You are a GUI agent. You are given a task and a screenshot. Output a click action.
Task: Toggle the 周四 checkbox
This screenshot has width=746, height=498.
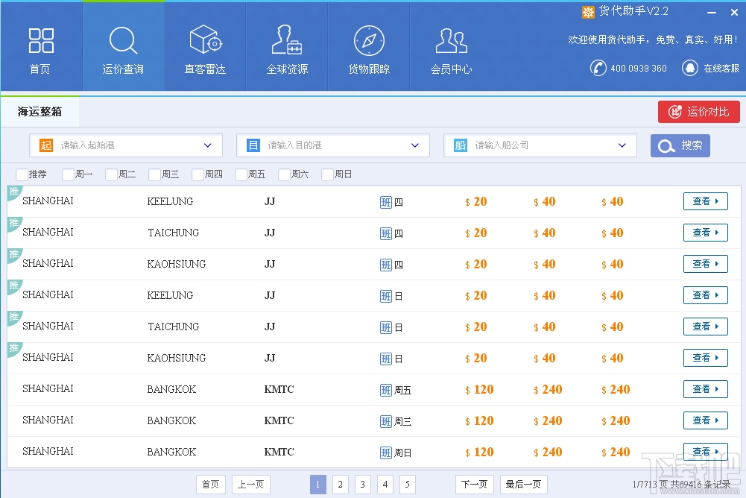(198, 174)
